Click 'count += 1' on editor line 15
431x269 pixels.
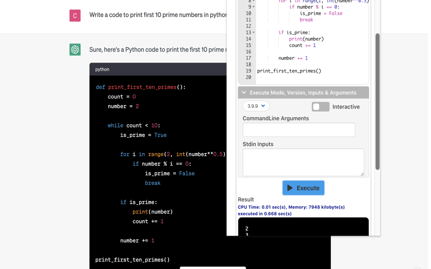[x=302, y=45]
